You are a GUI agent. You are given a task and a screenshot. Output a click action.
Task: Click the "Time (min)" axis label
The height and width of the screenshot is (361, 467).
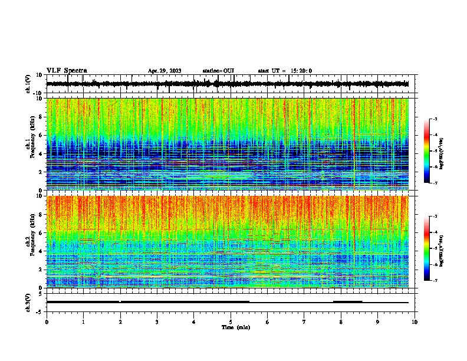point(236,327)
